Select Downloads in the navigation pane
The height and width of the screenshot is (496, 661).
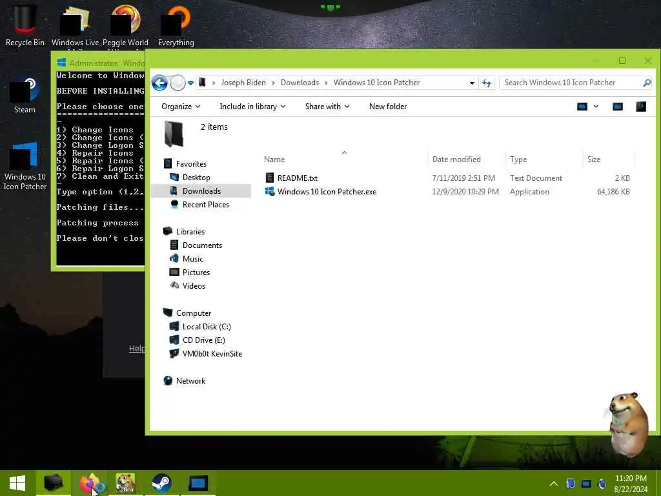(x=201, y=191)
